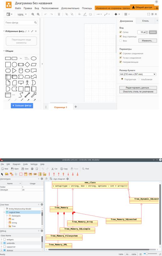The image size is (162, 256).
Task: Select the class diagram tab in Umbrello
Action: [59, 179]
